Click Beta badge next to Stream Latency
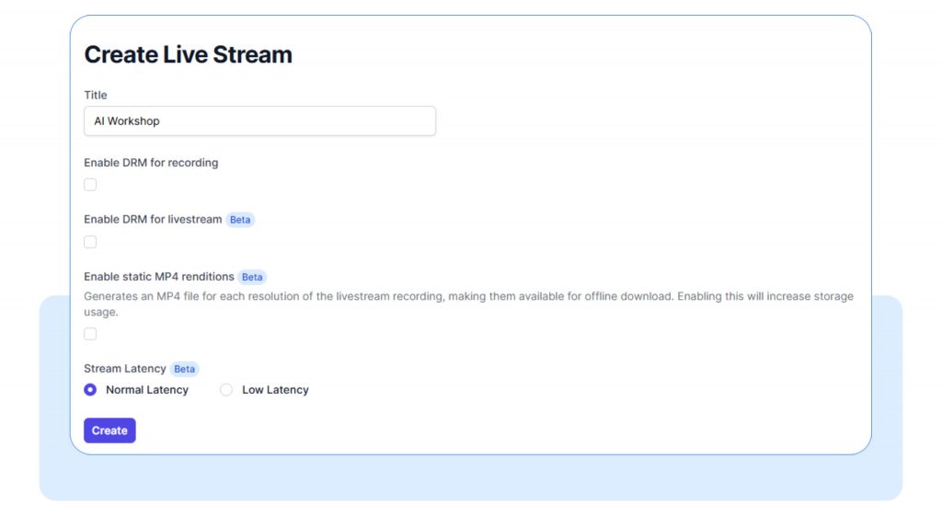Viewport: 942px width, 516px height. pos(185,369)
